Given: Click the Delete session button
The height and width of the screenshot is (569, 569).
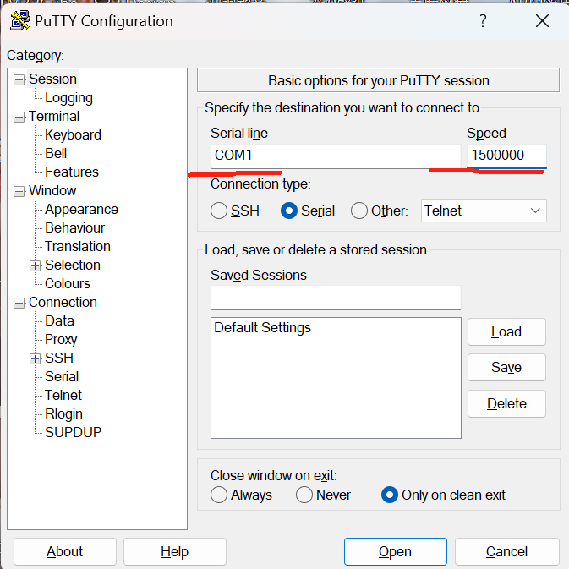Looking at the screenshot, I should [506, 403].
